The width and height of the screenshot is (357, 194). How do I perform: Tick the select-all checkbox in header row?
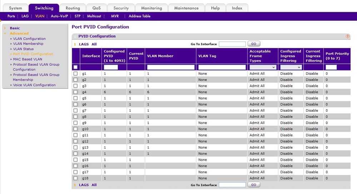pyautogui.click(x=75, y=67)
